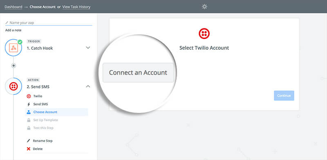
Task: Click the Zapier loading spinner icon in header
Action: pyautogui.click(x=204, y=7)
